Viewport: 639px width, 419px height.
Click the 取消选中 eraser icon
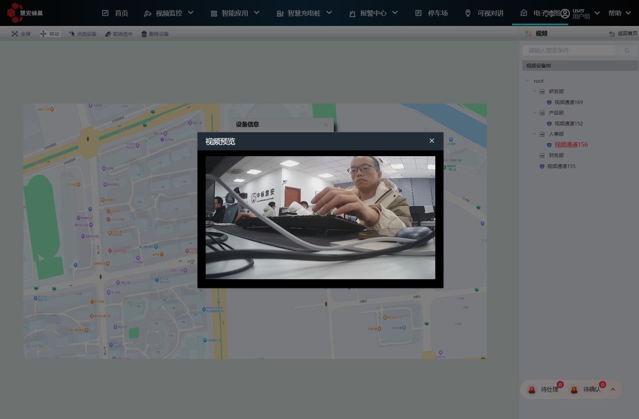coord(108,34)
